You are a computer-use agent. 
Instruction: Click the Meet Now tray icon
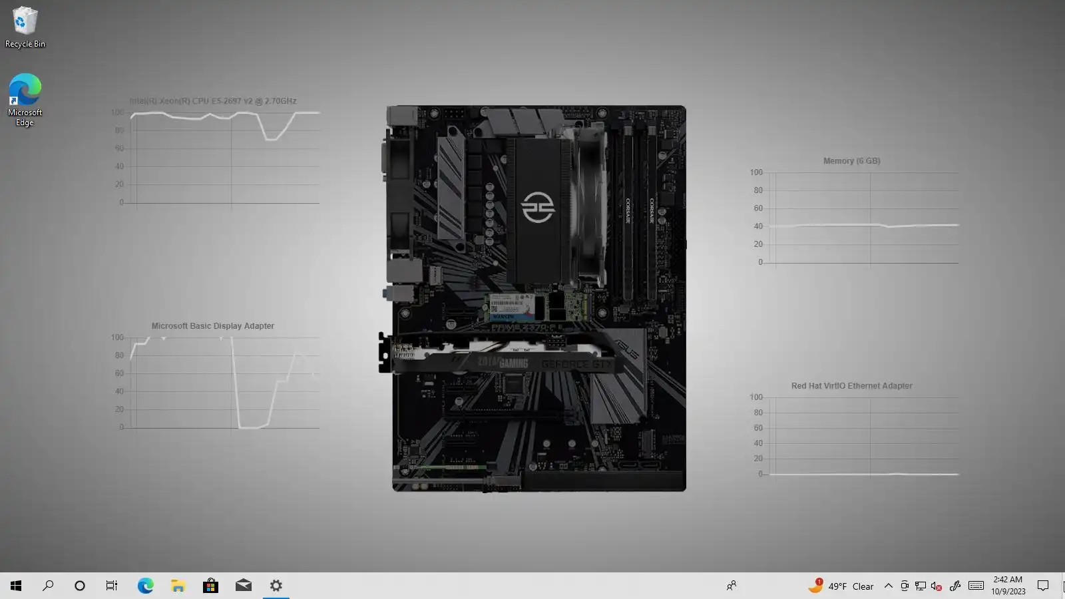tap(905, 586)
